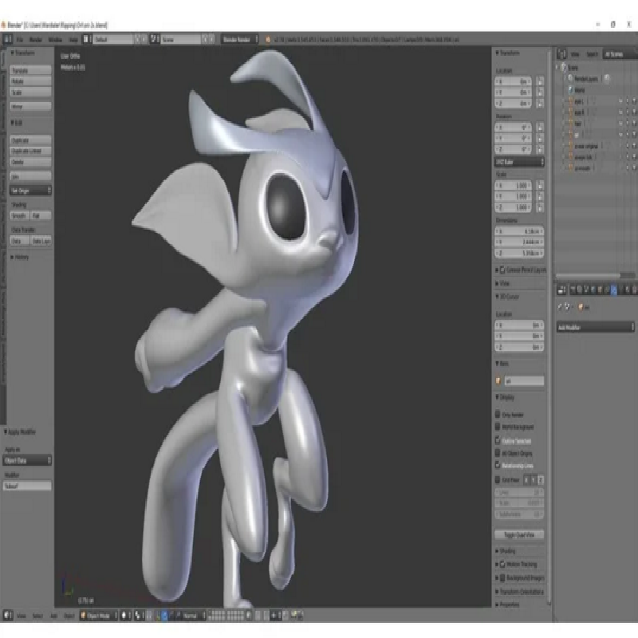The width and height of the screenshot is (638, 638).
Task: Open the File menu
Action: tap(19, 40)
